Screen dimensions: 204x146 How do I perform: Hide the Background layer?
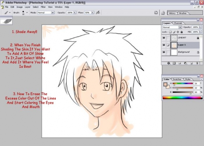[x=164, y=52]
